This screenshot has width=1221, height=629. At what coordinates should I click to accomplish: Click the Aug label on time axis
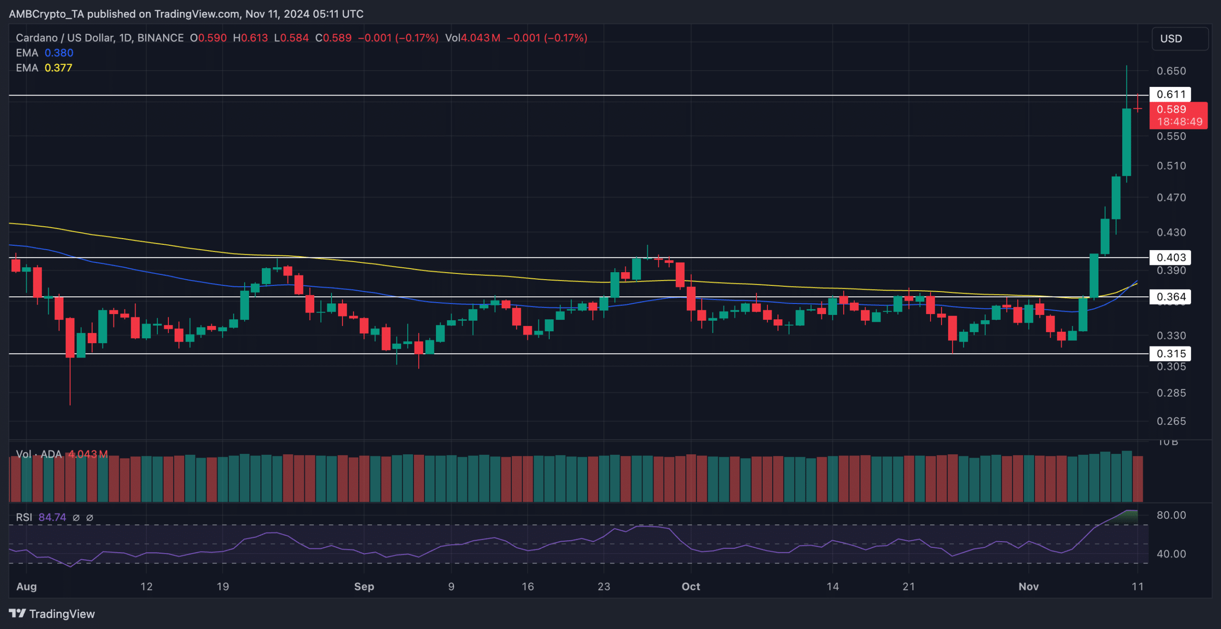click(27, 587)
